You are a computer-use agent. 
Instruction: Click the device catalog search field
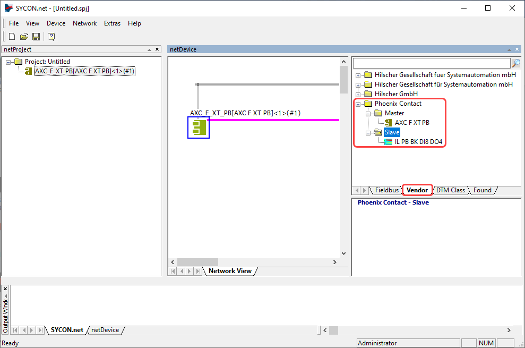pos(432,63)
